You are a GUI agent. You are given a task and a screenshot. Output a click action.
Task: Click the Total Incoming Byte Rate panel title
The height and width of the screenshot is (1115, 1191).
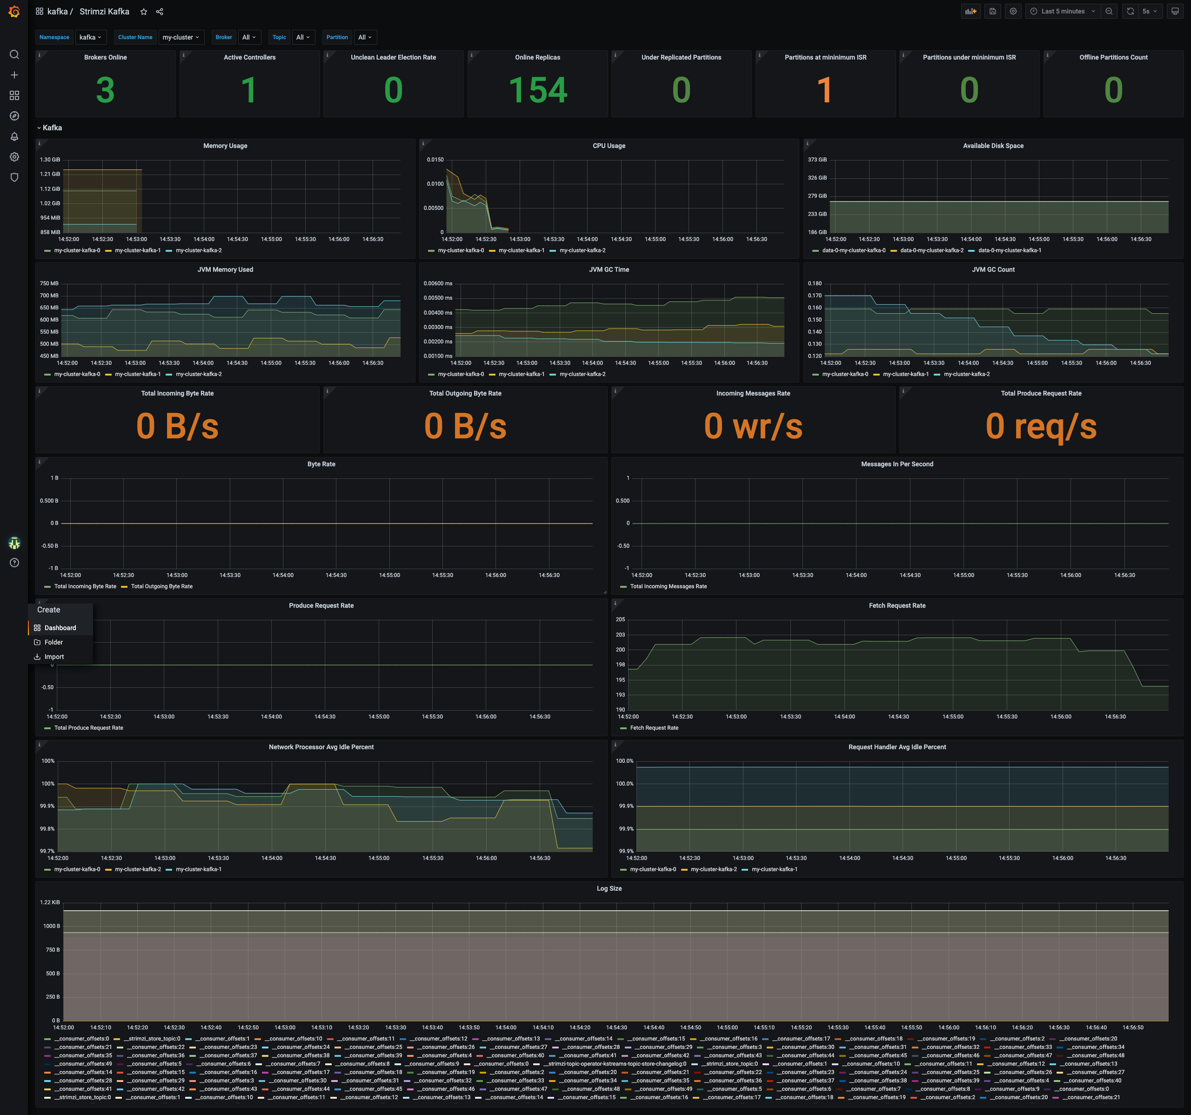coord(177,393)
